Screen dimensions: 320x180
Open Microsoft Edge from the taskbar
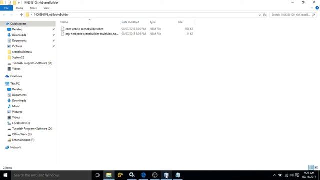143,175
